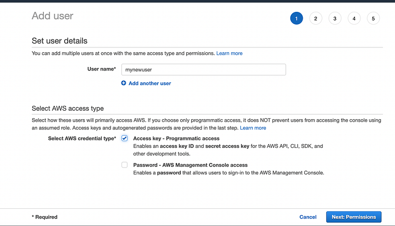Screen dimensions: 395x226
Task: Click the Next: Permissions button
Action: tap(354, 217)
